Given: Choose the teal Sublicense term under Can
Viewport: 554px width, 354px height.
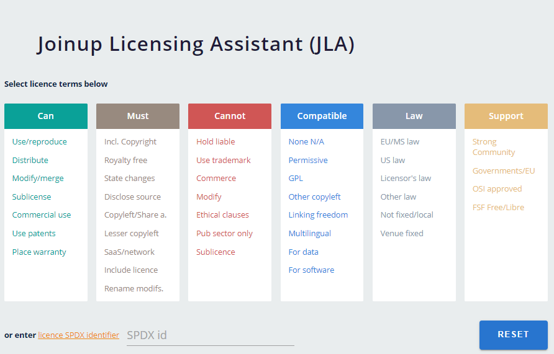Looking at the screenshot, I should (x=32, y=197).
